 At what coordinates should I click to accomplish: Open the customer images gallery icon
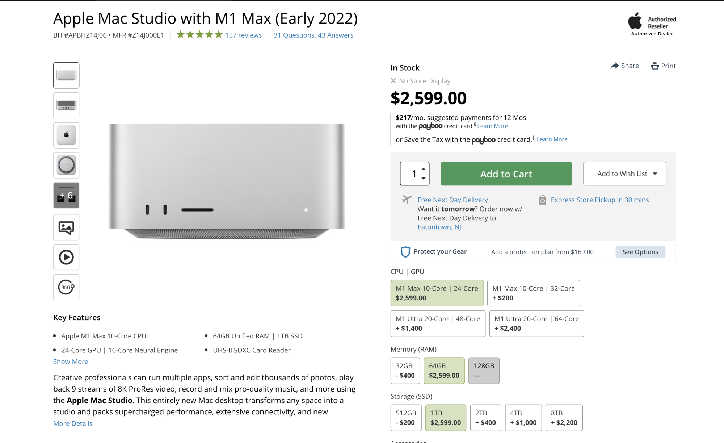pos(66,227)
